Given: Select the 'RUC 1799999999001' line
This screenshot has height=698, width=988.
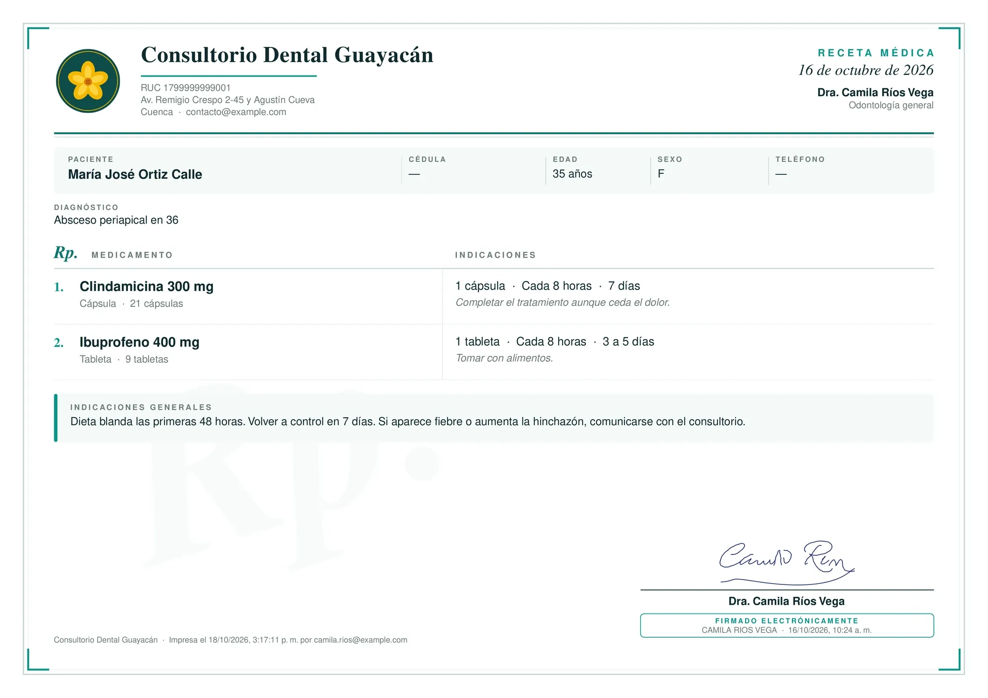Looking at the screenshot, I should (x=186, y=88).
